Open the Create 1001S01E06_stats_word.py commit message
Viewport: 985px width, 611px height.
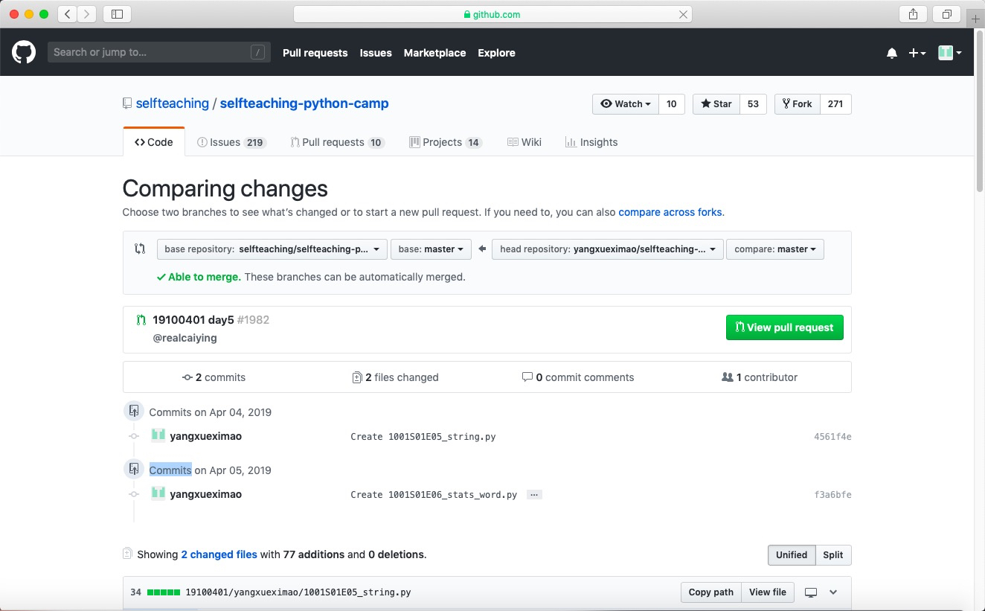coord(434,495)
